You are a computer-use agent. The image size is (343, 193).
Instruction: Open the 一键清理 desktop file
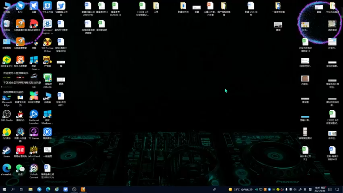click(x=48, y=152)
